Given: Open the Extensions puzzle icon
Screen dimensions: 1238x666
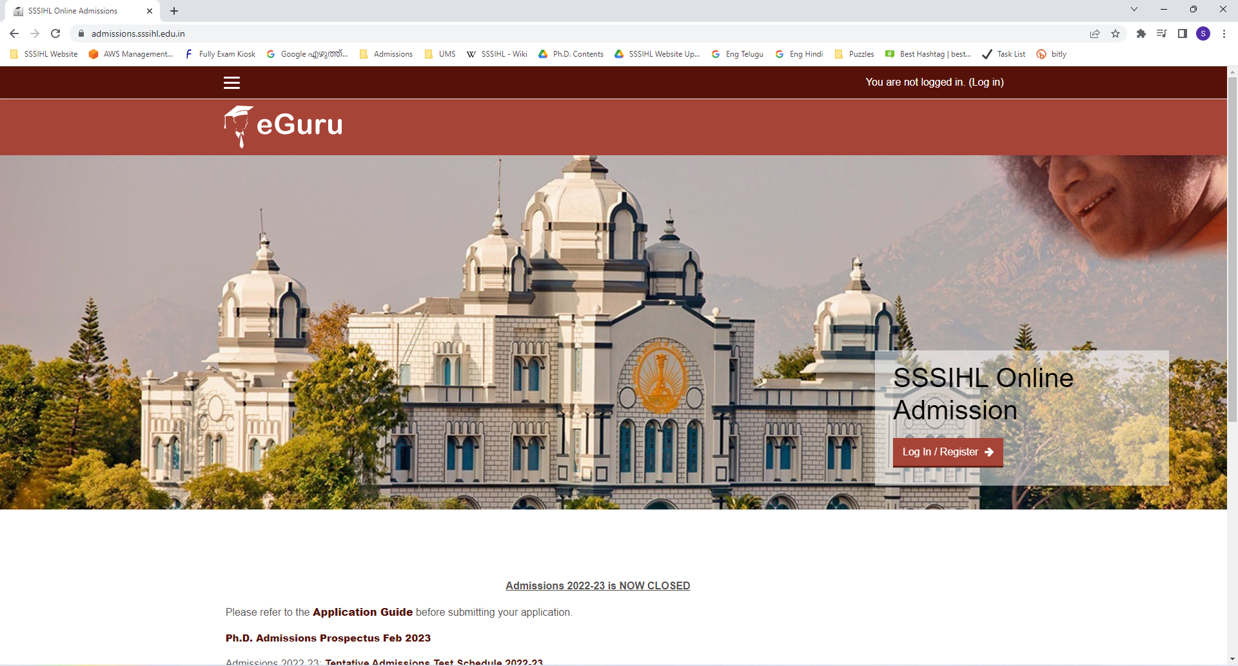Looking at the screenshot, I should point(1141,33).
